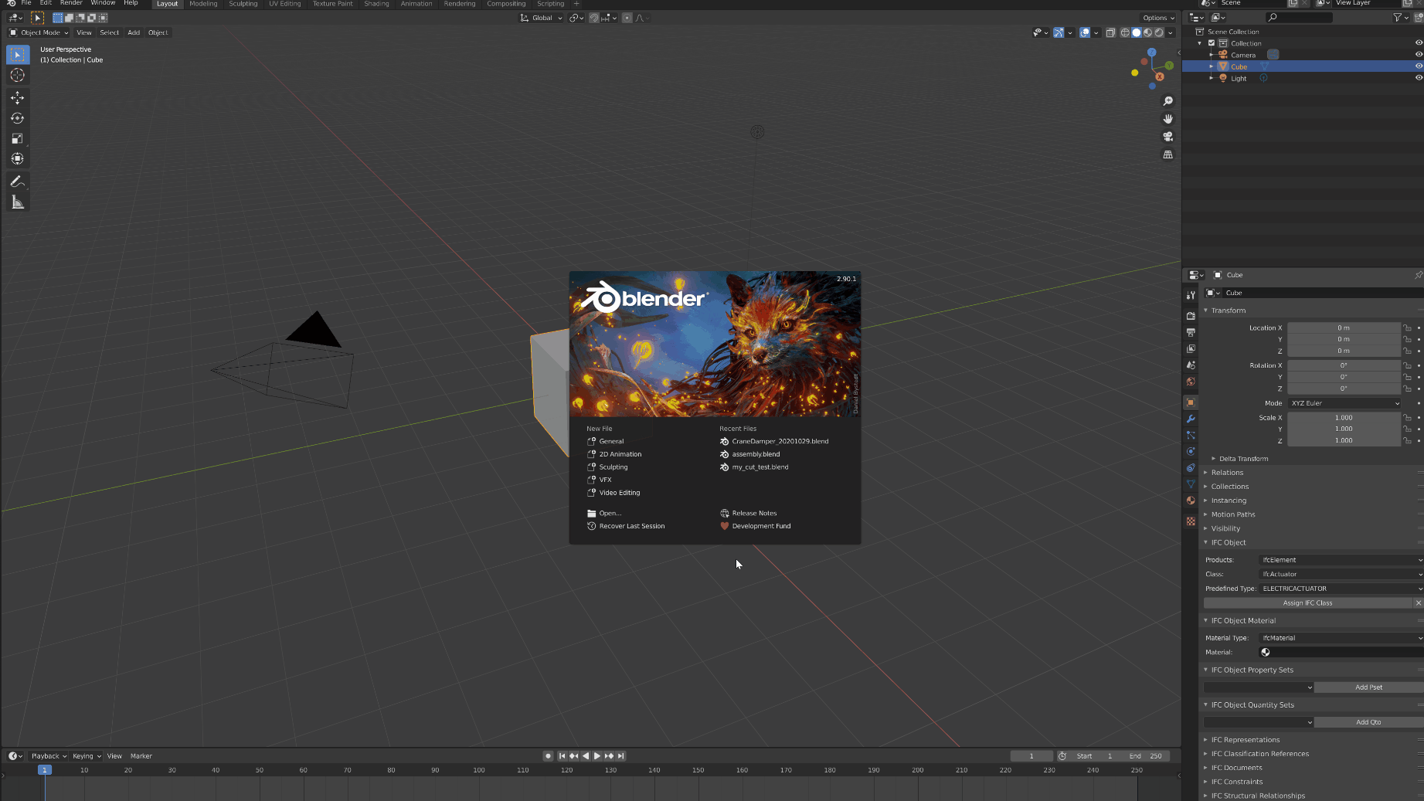Toggle lock on Location X

1407,328
